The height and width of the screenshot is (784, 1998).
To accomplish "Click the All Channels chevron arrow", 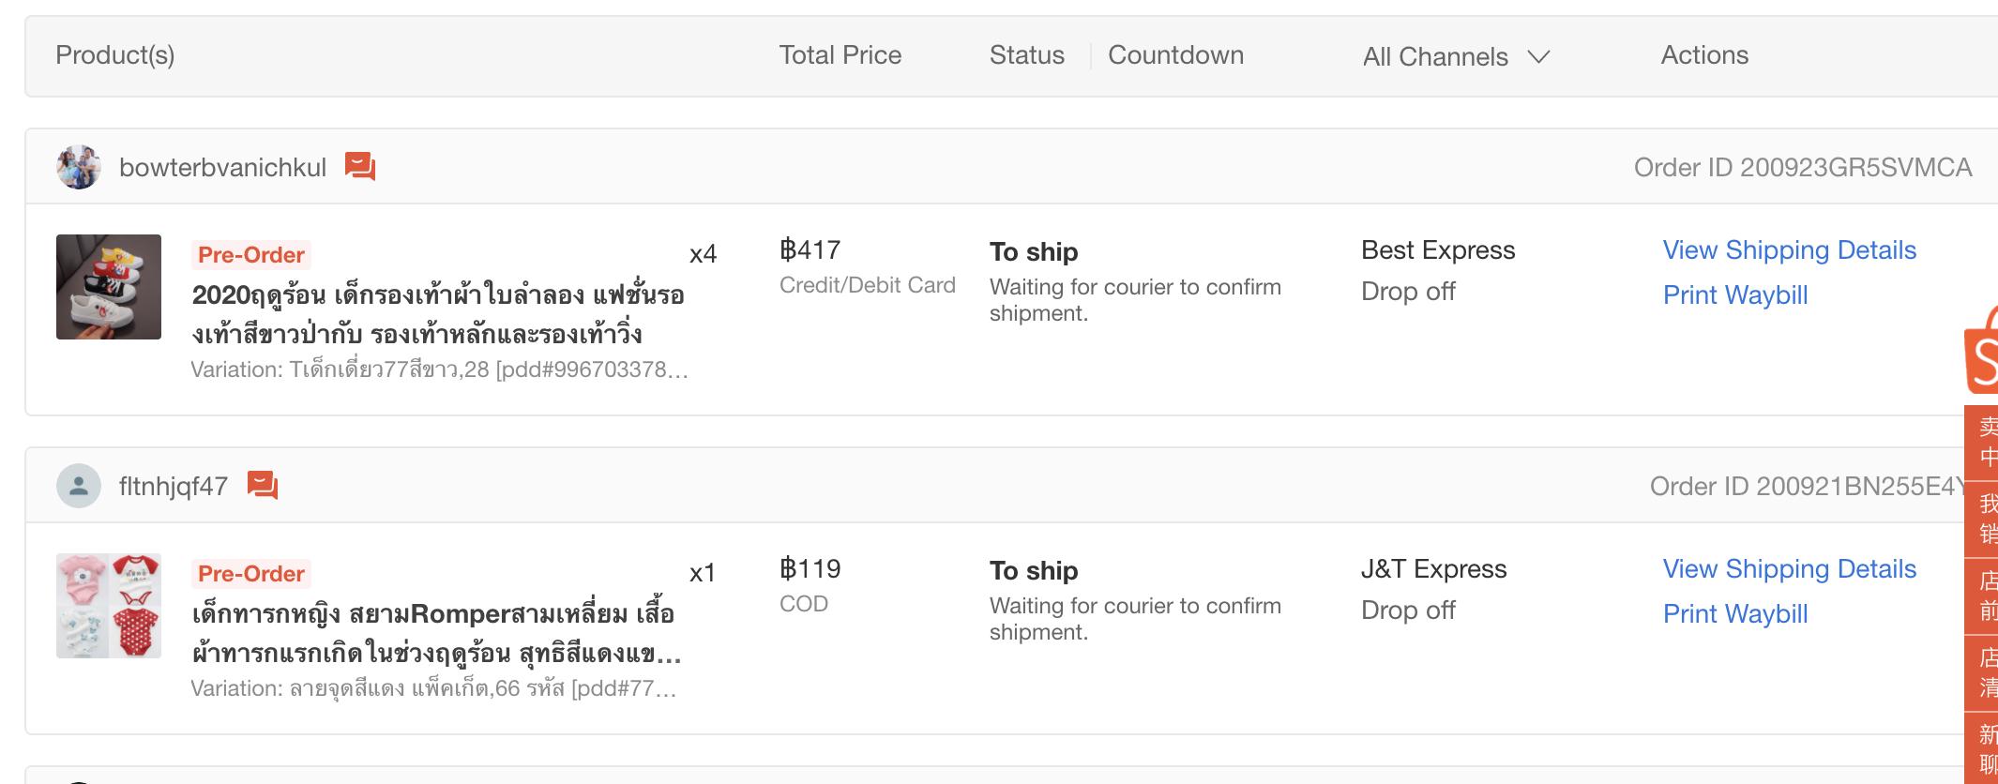I will click(1538, 57).
